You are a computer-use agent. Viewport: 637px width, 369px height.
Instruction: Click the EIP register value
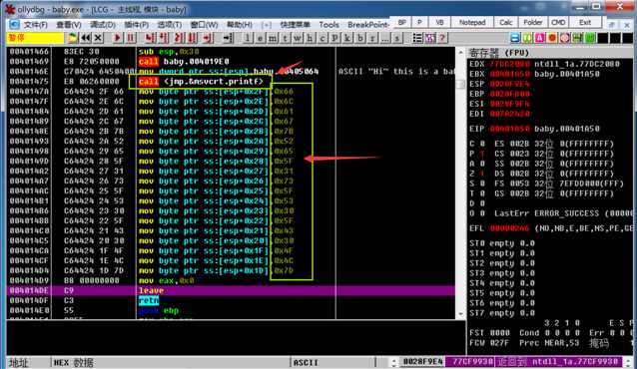[x=509, y=129]
